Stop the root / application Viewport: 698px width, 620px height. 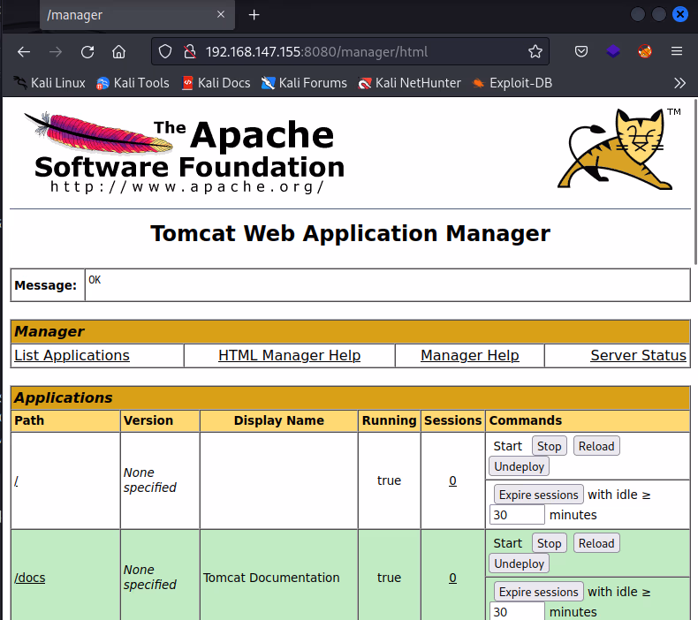(x=549, y=446)
